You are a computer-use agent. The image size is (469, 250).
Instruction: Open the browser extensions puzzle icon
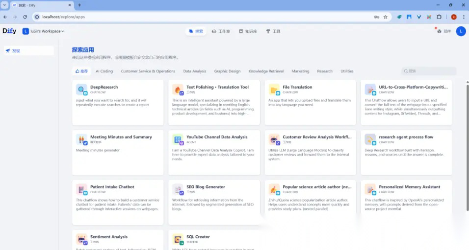click(x=439, y=17)
